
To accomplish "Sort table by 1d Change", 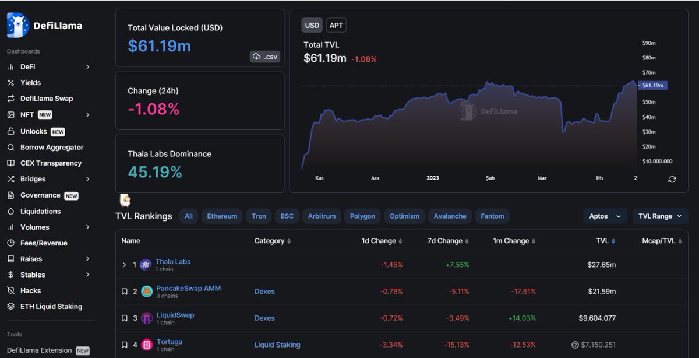I will click(x=382, y=241).
